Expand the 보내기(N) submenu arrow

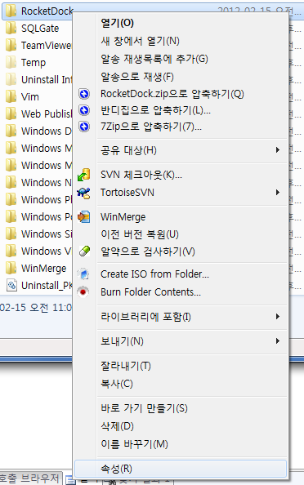(x=278, y=340)
